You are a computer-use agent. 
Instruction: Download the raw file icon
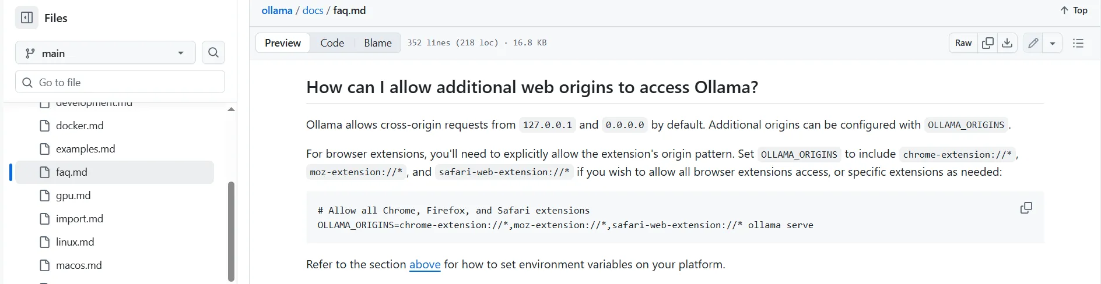click(x=1007, y=43)
